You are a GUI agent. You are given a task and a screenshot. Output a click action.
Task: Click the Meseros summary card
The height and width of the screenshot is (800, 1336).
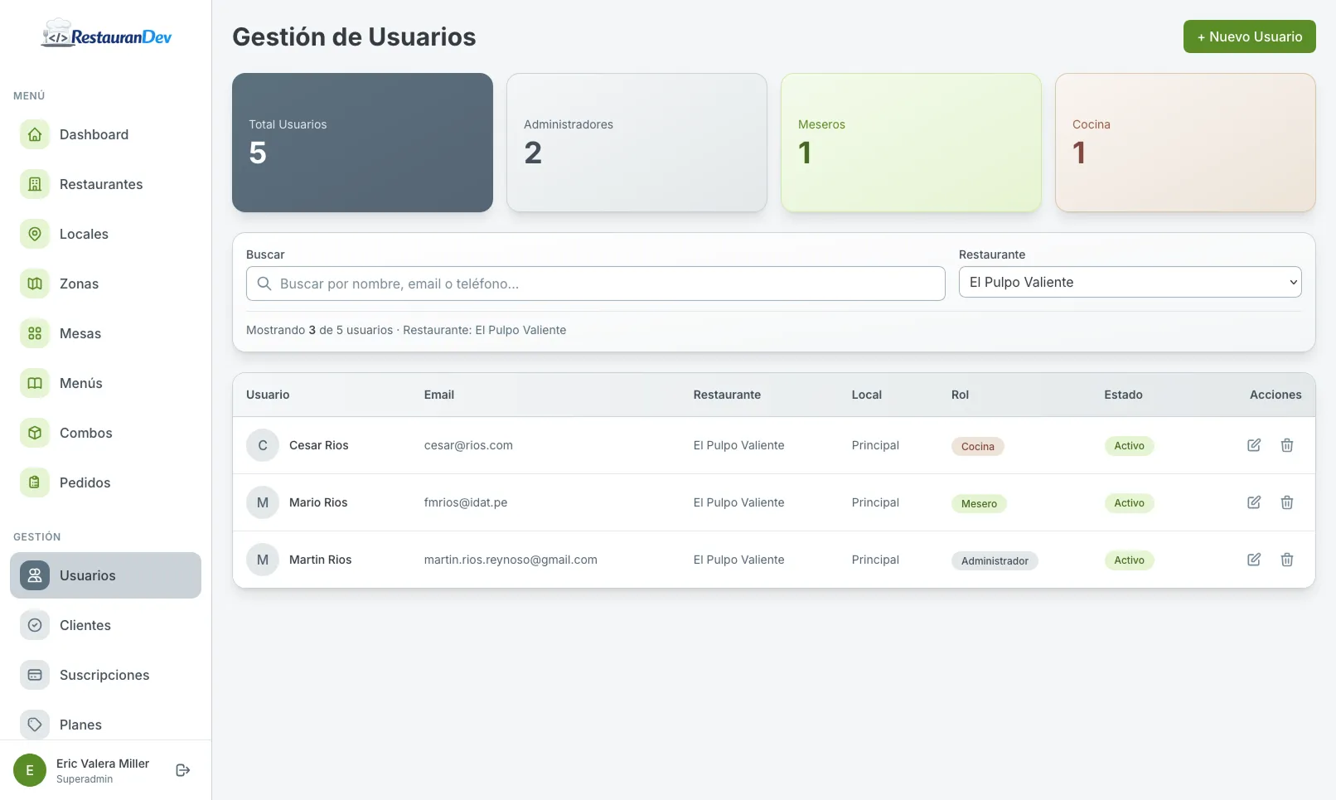911,143
